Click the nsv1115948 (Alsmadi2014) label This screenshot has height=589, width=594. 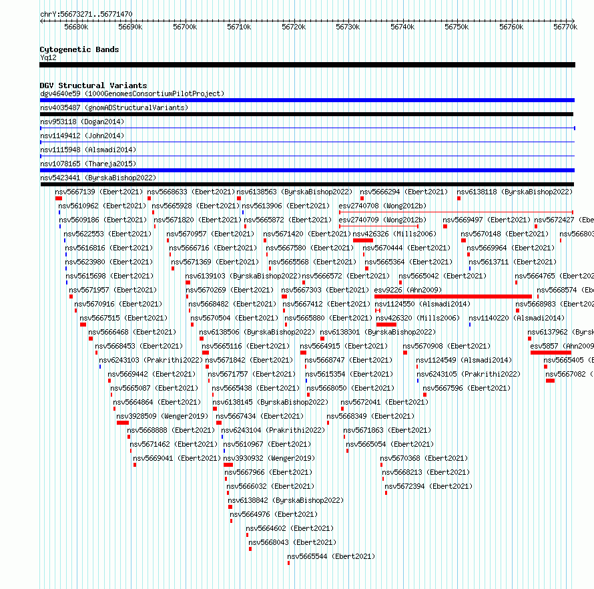pyautogui.click(x=88, y=150)
